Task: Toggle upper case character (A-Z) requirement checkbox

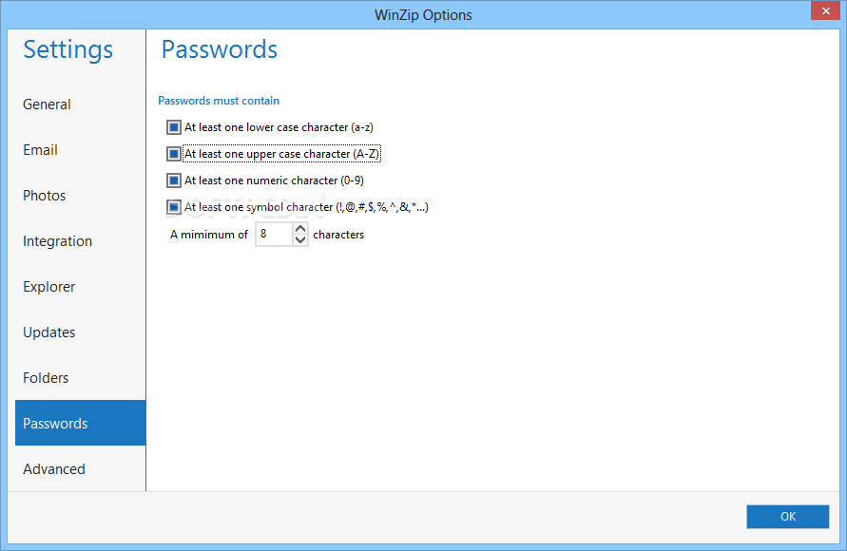Action: (x=173, y=154)
